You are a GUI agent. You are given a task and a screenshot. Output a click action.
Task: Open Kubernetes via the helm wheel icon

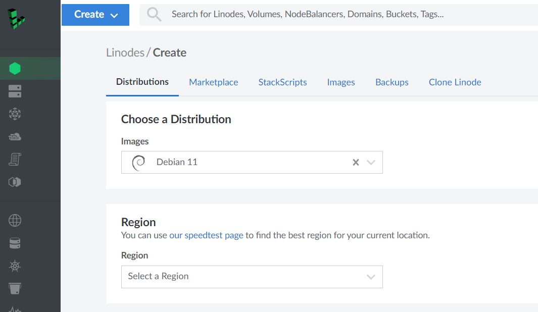(x=15, y=266)
